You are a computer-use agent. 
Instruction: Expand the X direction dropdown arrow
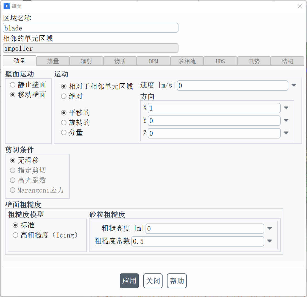point(286,108)
